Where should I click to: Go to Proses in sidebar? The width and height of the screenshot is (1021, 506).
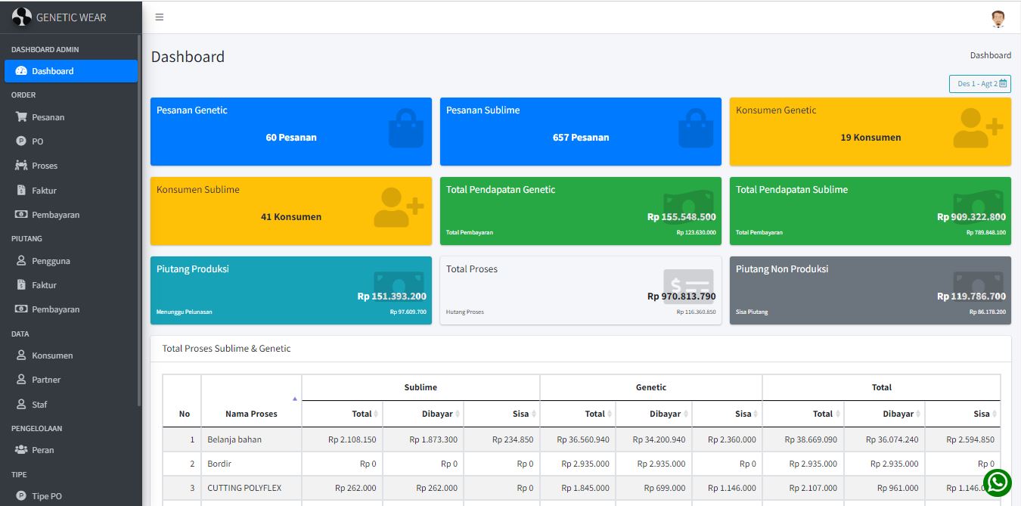click(x=45, y=166)
